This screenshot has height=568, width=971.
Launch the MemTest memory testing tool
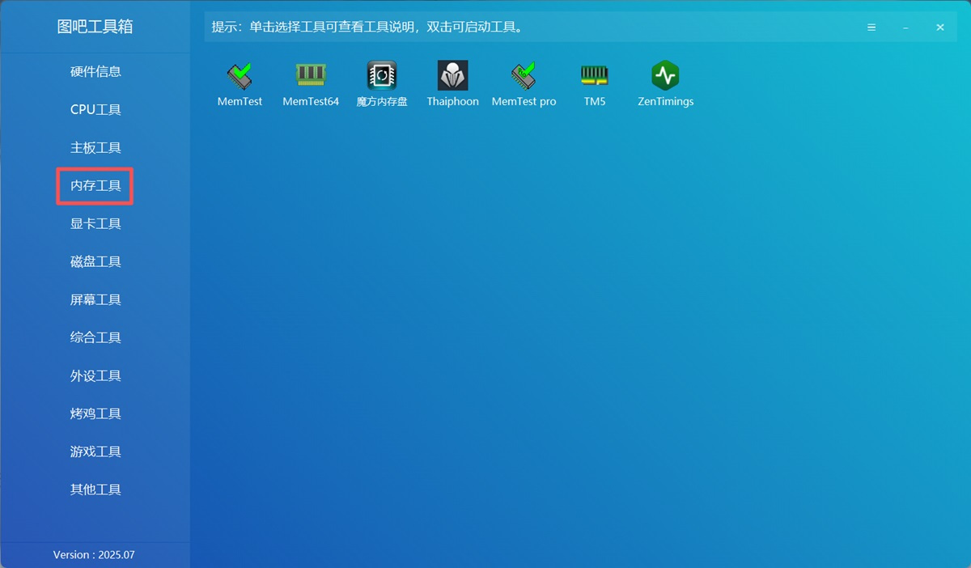click(x=240, y=81)
